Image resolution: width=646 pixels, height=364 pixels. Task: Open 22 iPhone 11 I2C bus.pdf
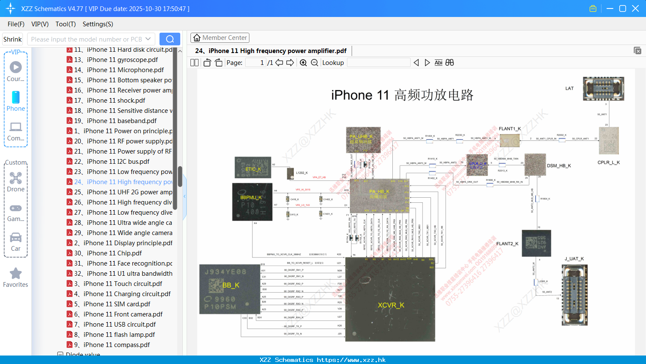(x=108, y=162)
